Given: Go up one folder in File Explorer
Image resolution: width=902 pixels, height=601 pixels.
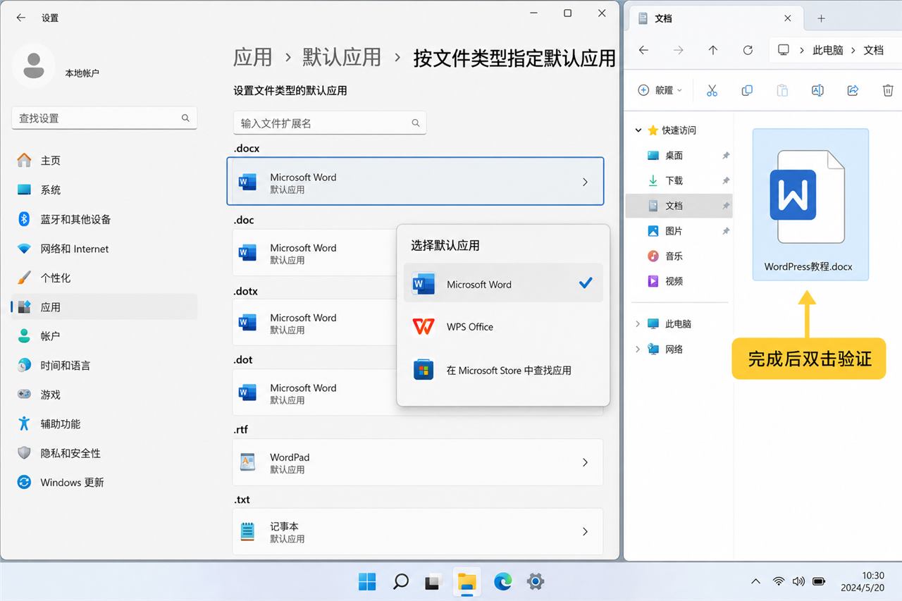Looking at the screenshot, I should coord(713,50).
